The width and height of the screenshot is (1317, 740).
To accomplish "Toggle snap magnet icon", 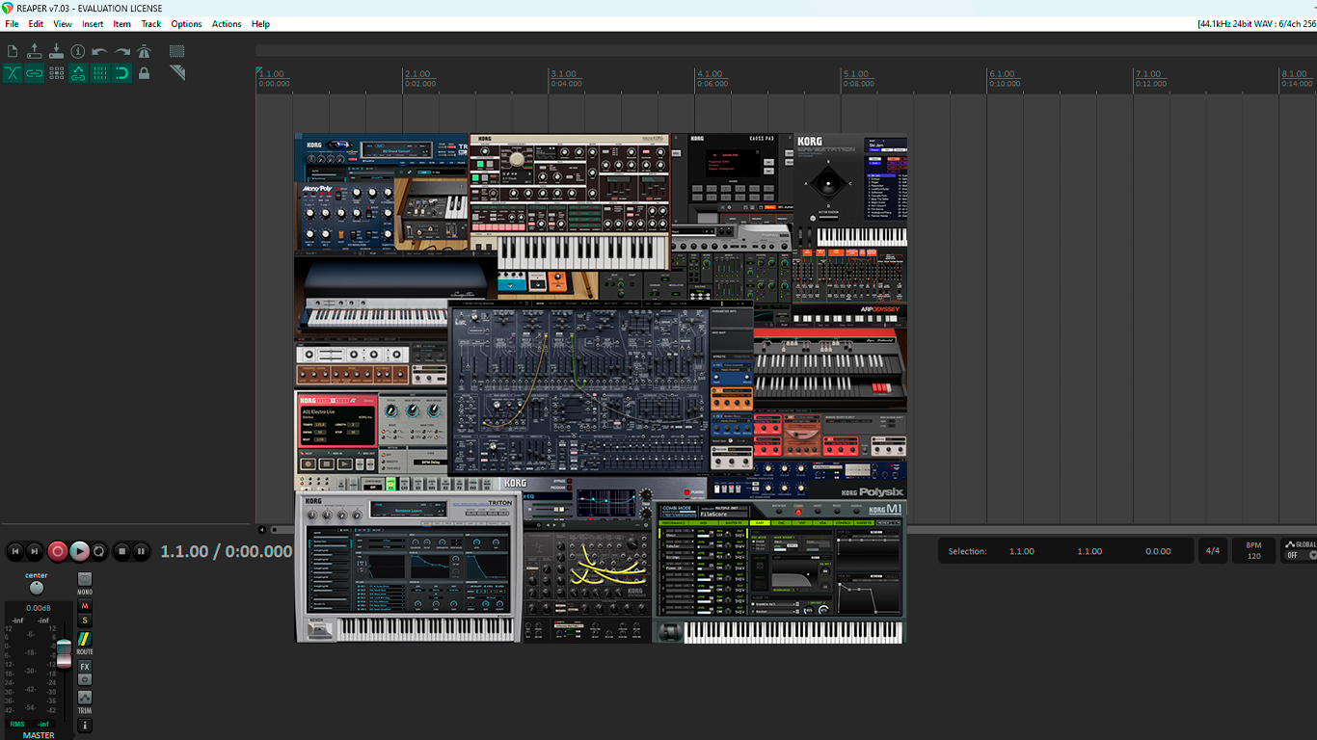I will [122, 73].
